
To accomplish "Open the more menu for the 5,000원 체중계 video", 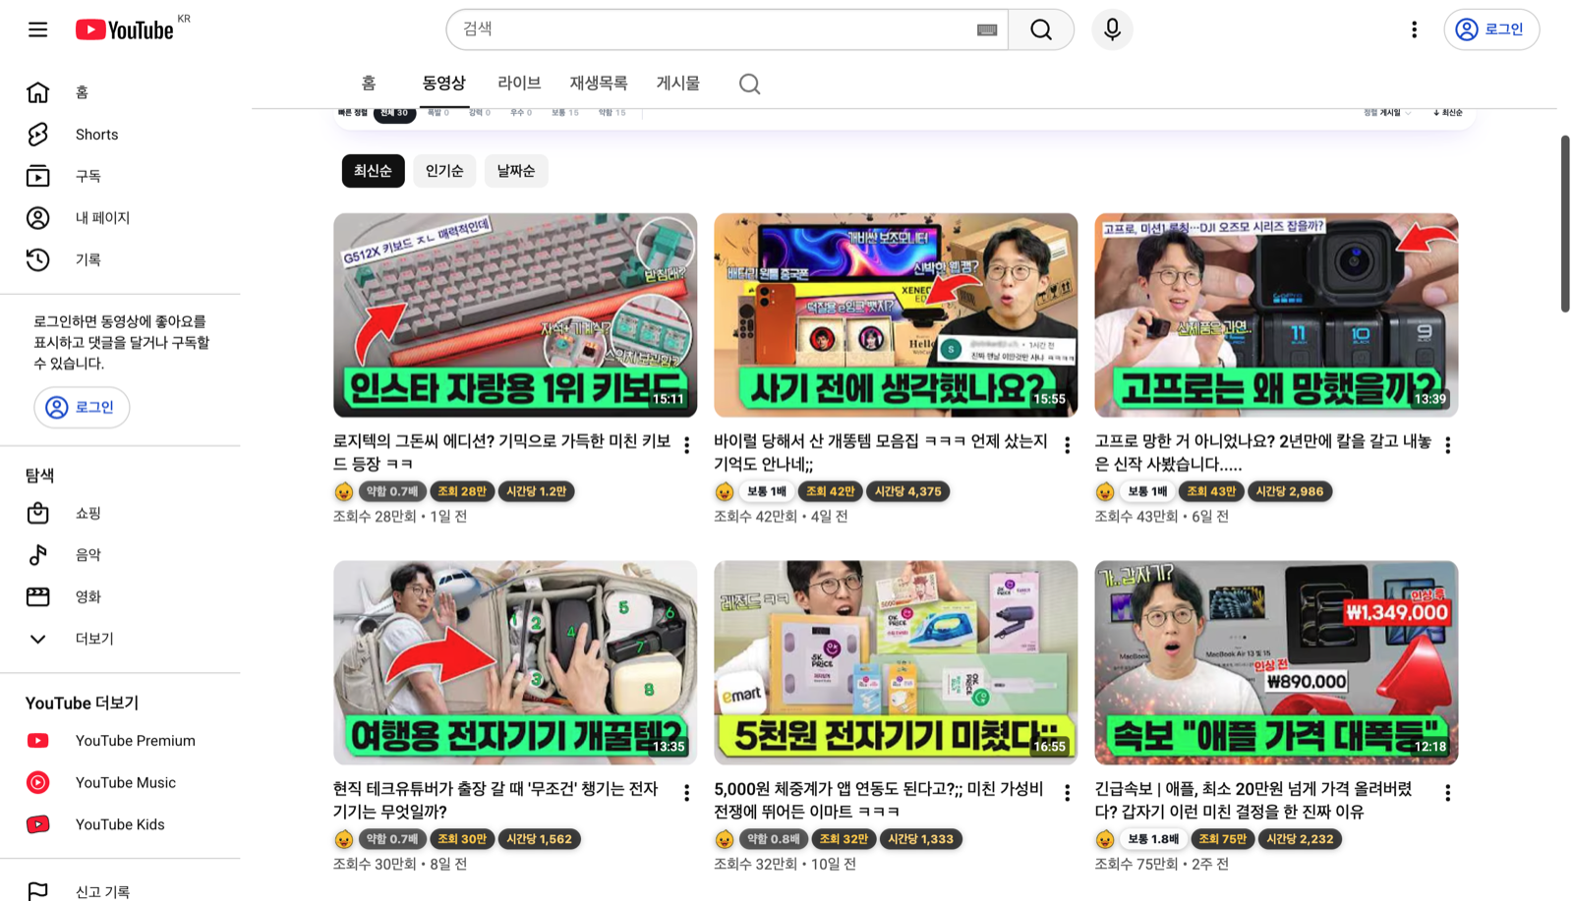I will point(1067,792).
